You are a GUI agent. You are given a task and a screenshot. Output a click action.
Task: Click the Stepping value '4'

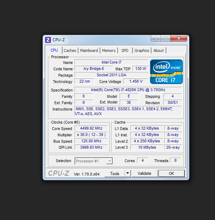(173, 96)
